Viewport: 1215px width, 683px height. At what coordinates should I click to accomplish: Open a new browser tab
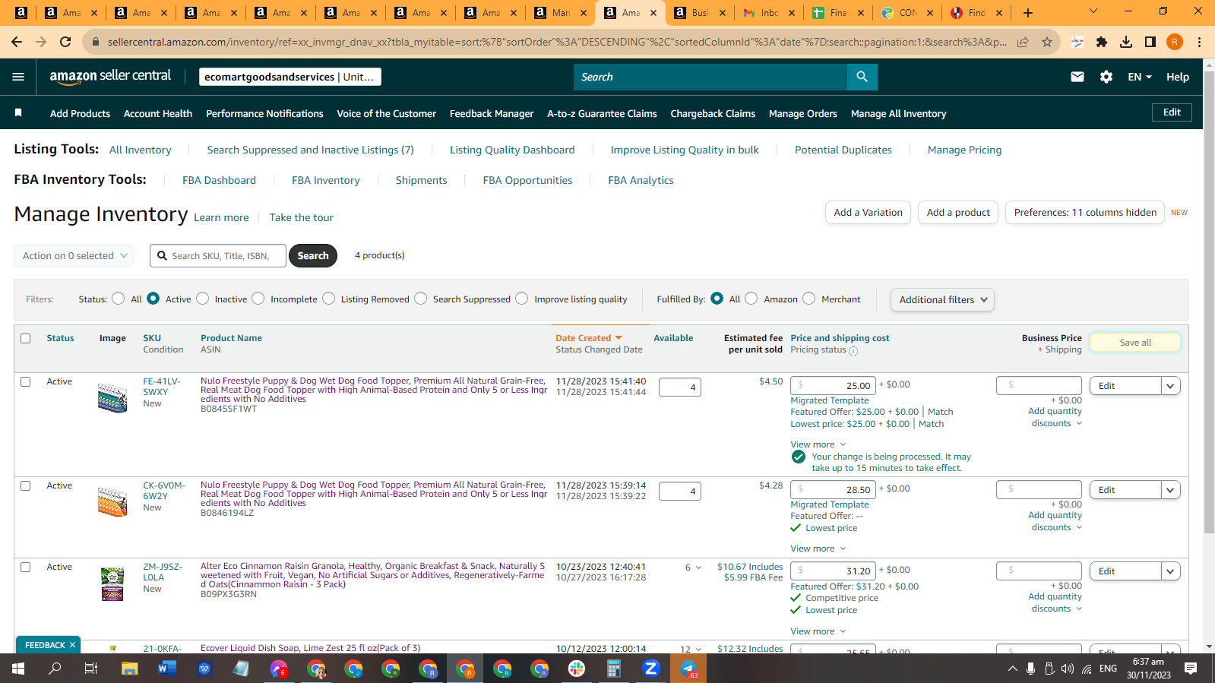click(1028, 12)
